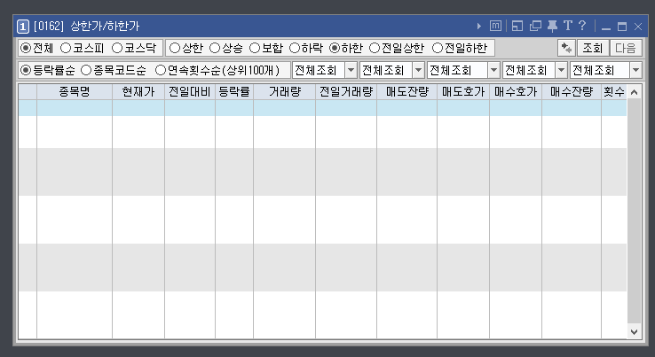Select the 하락 radio button

(295, 48)
